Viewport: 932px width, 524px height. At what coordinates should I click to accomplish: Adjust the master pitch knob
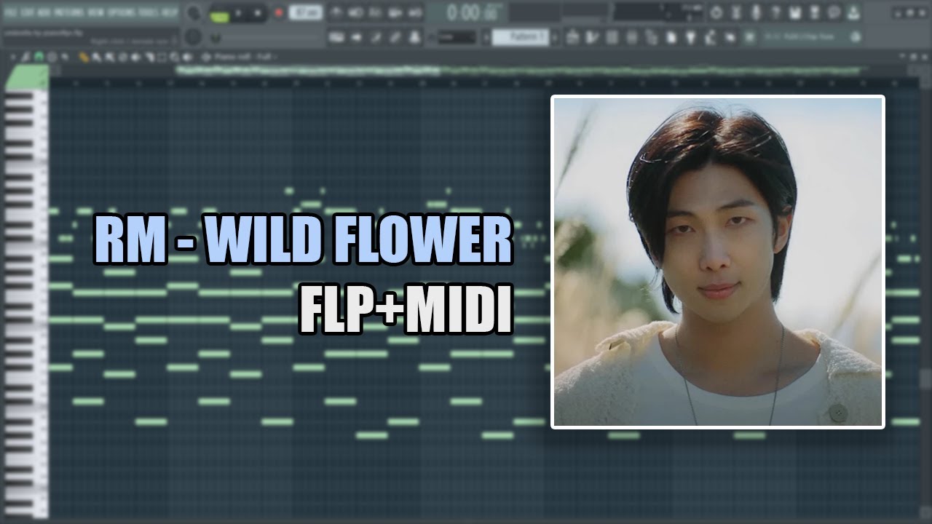[193, 37]
